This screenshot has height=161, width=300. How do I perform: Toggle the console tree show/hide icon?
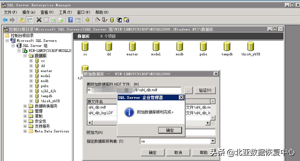point(29,20)
